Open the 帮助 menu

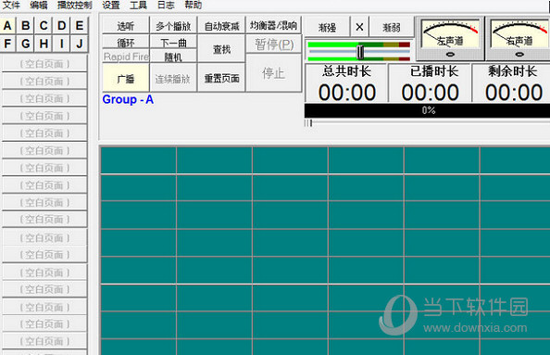click(193, 5)
